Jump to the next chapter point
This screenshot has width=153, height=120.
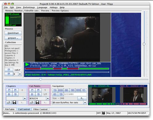(15, 94)
